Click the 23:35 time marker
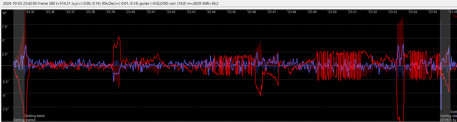 click(x=30, y=12)
